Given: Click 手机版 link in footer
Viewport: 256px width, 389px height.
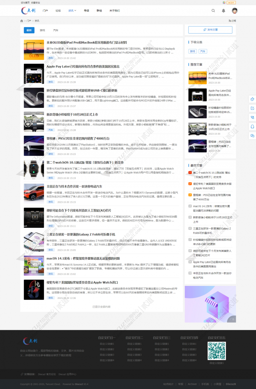Looking at the screenshot, I should 205,384.
